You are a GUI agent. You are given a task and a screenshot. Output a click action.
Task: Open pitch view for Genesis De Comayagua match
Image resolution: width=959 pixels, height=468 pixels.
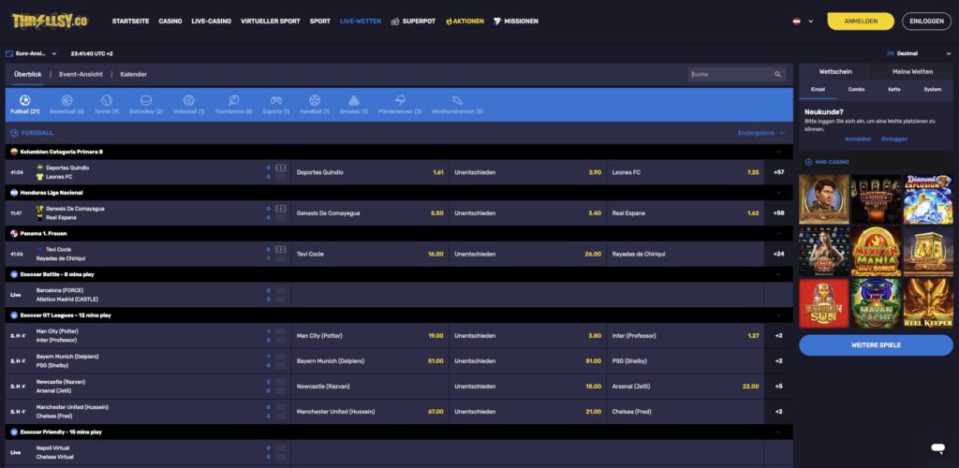[x=280, y=209]
